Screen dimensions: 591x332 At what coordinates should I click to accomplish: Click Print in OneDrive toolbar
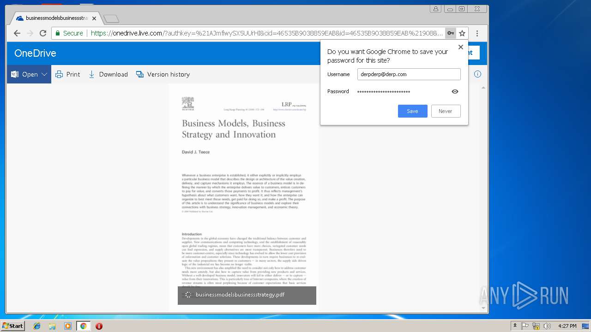[x=68, y=74]
